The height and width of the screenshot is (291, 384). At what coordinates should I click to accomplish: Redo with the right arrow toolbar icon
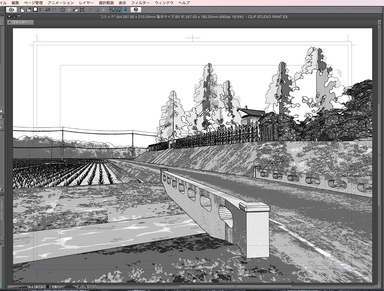click(54, 10)
